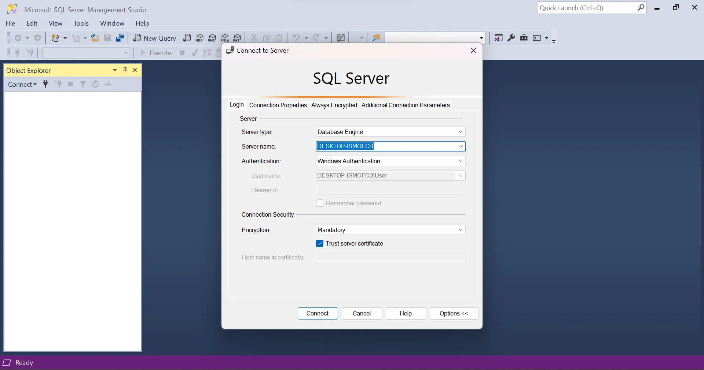
Task: Toggle the Remember password checkbox
Action: pos(320,203)
